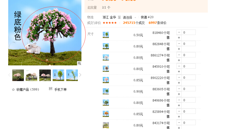Show previous thumbnails with left arrow
This screenshot has width=225, height=129.
[x=9, y=75]
